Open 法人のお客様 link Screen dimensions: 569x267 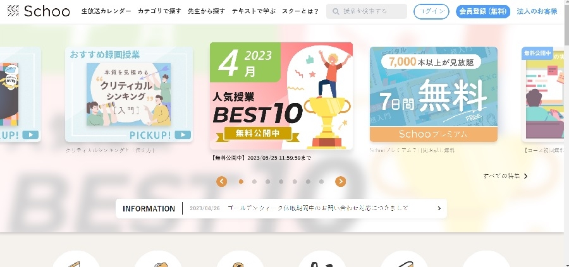[x=537, y=11]
